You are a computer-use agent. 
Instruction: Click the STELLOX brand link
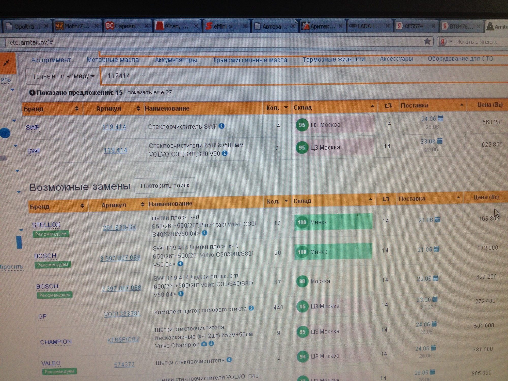(x=46, y=225)
